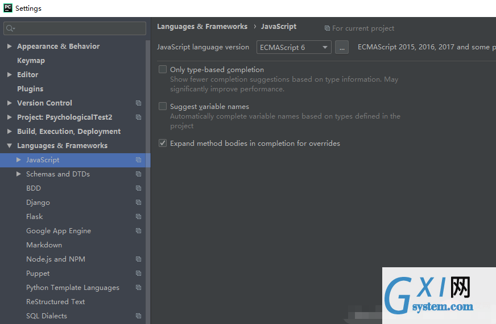Screen dimensions: 496x324
Task: Select Schemas and DTDs settings page
Action: point(58,174)
